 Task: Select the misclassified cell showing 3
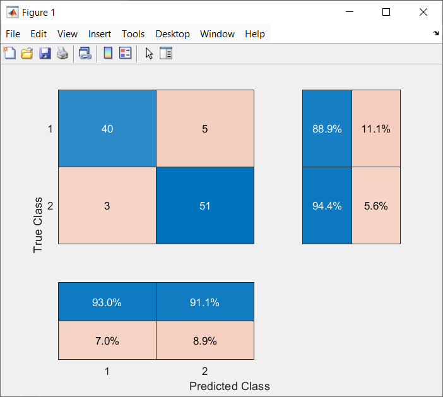107,205
